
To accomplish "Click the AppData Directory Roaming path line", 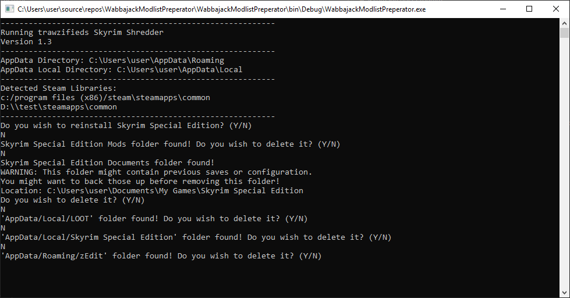I will tap(112, 61).
